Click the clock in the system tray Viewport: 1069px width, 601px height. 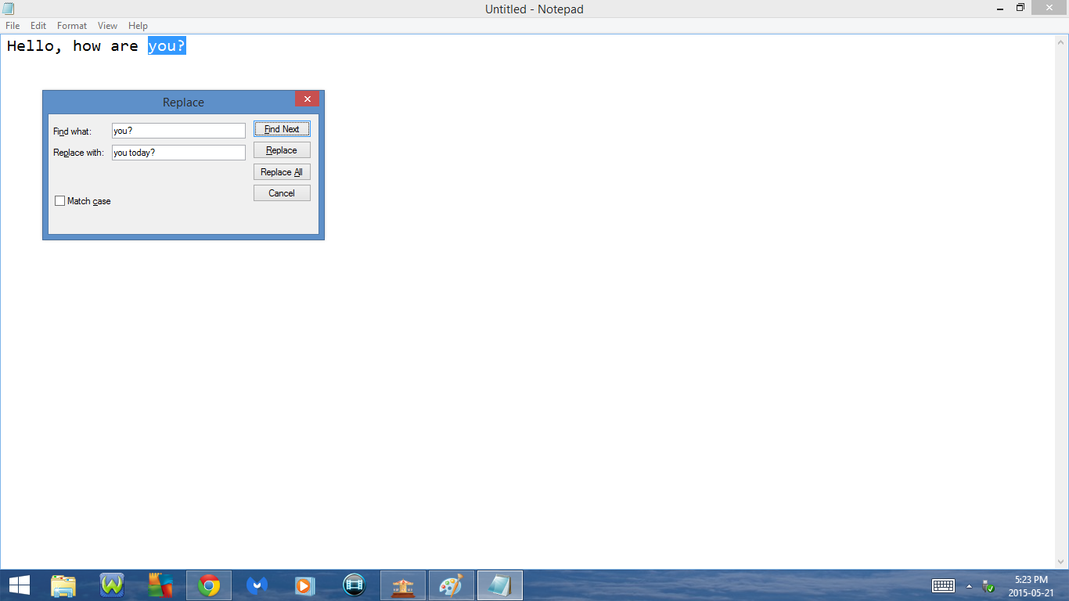click(1031, 585)
